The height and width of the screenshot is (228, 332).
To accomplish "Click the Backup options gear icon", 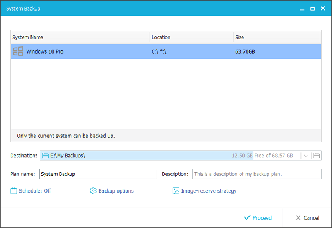I will [93, 191].
